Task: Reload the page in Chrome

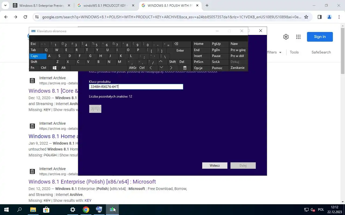Action: click(x=25, y=17)
